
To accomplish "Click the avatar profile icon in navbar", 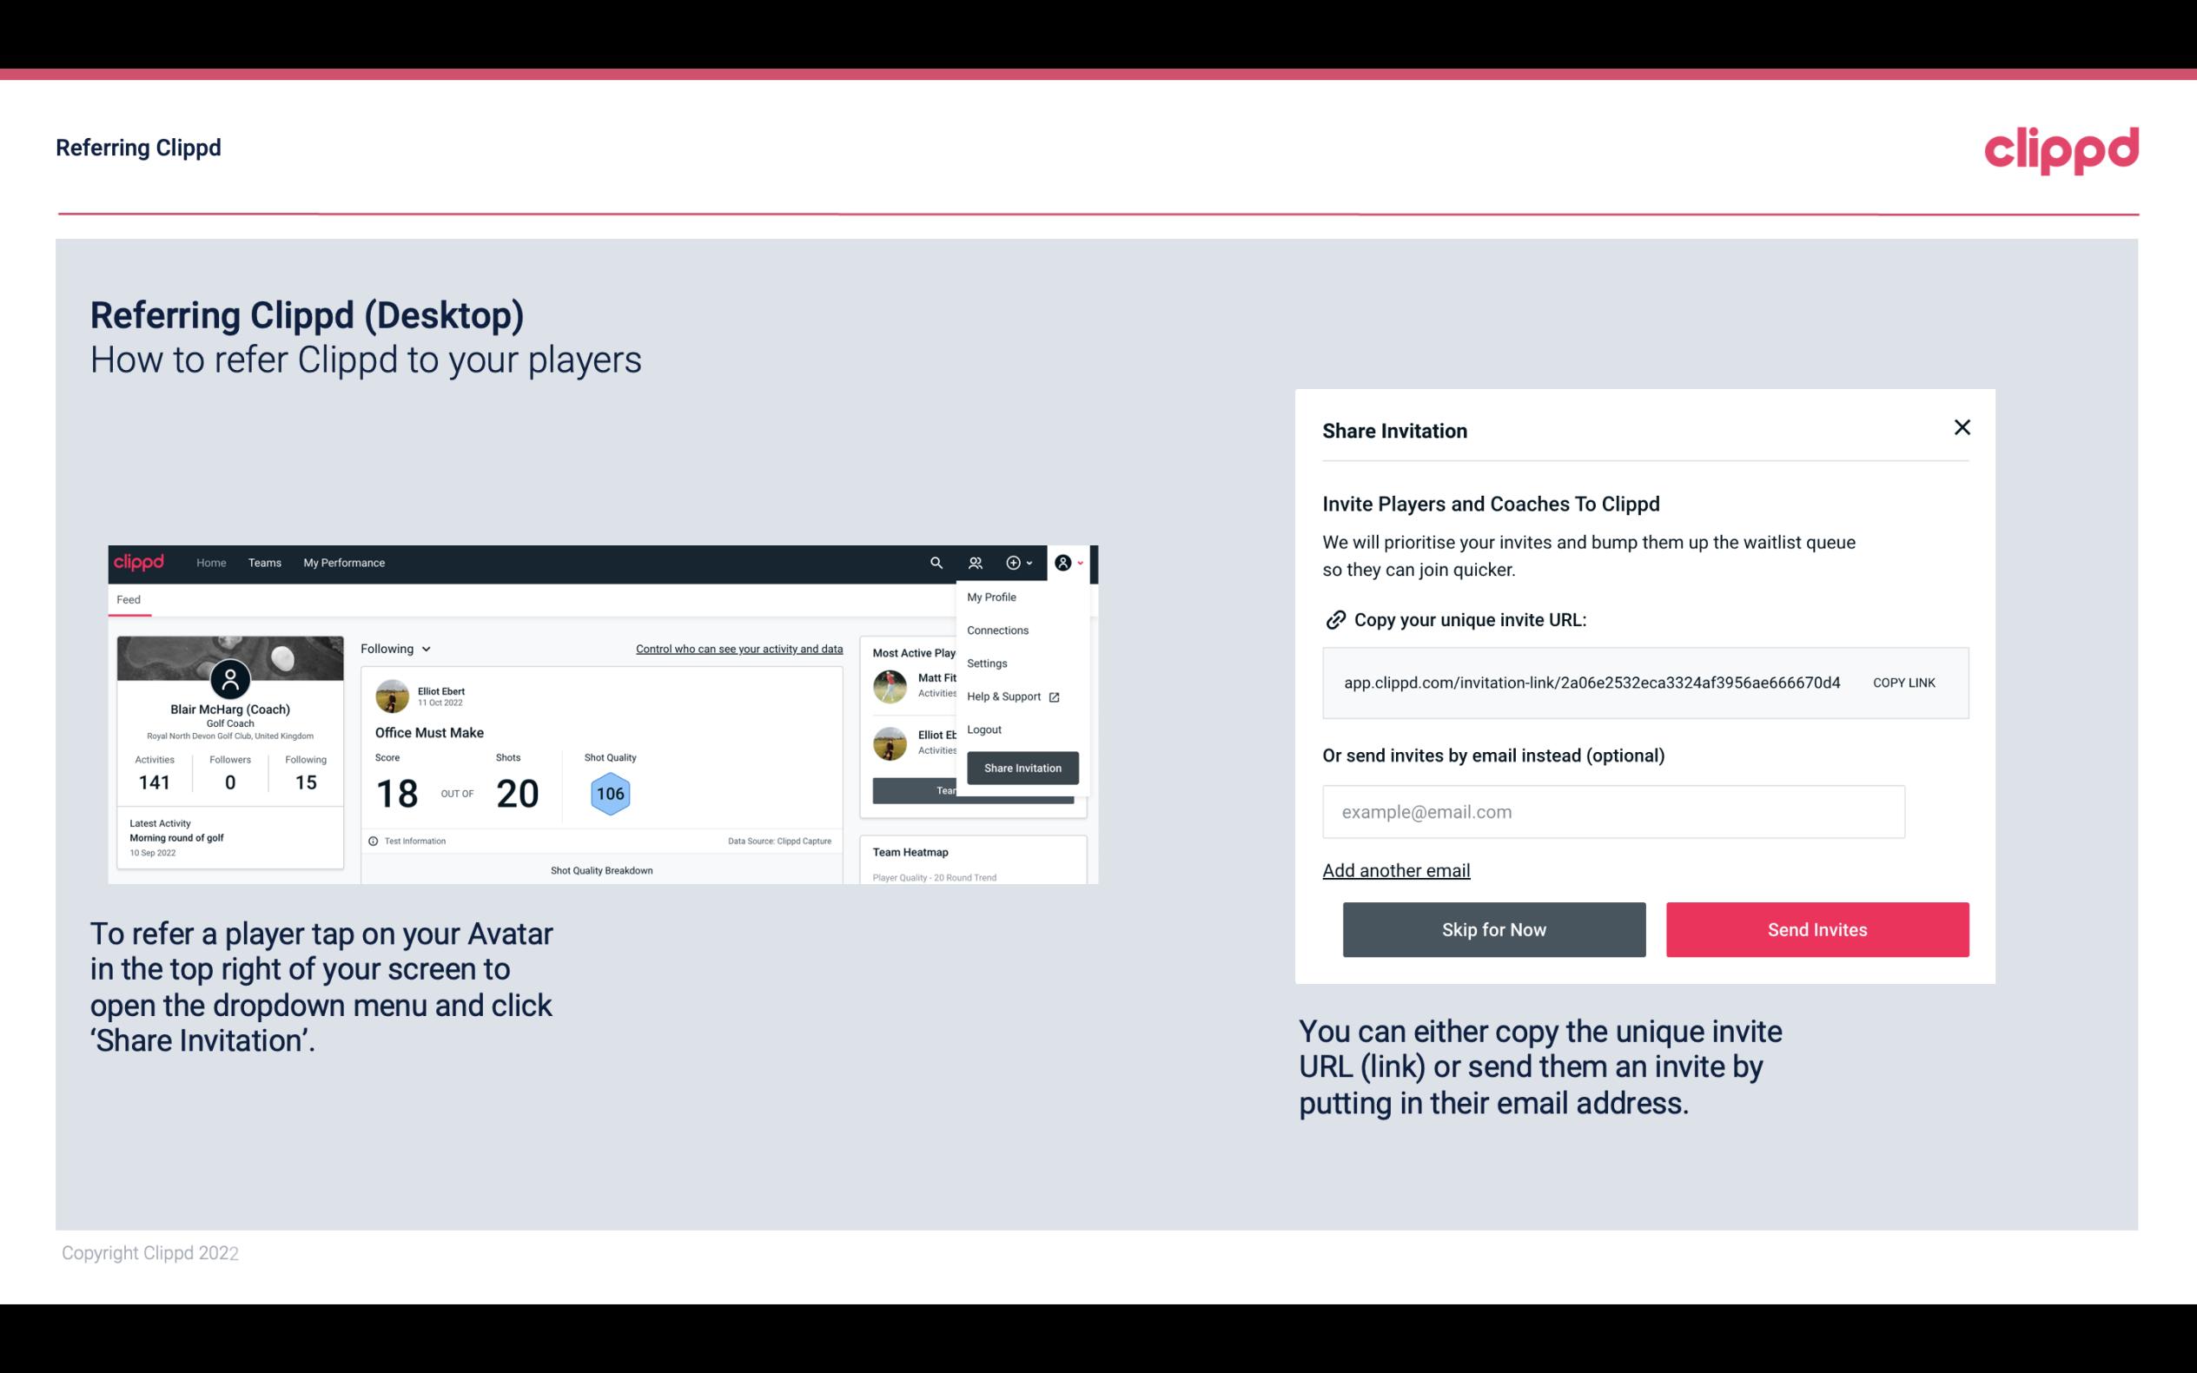I will 1062,563.
